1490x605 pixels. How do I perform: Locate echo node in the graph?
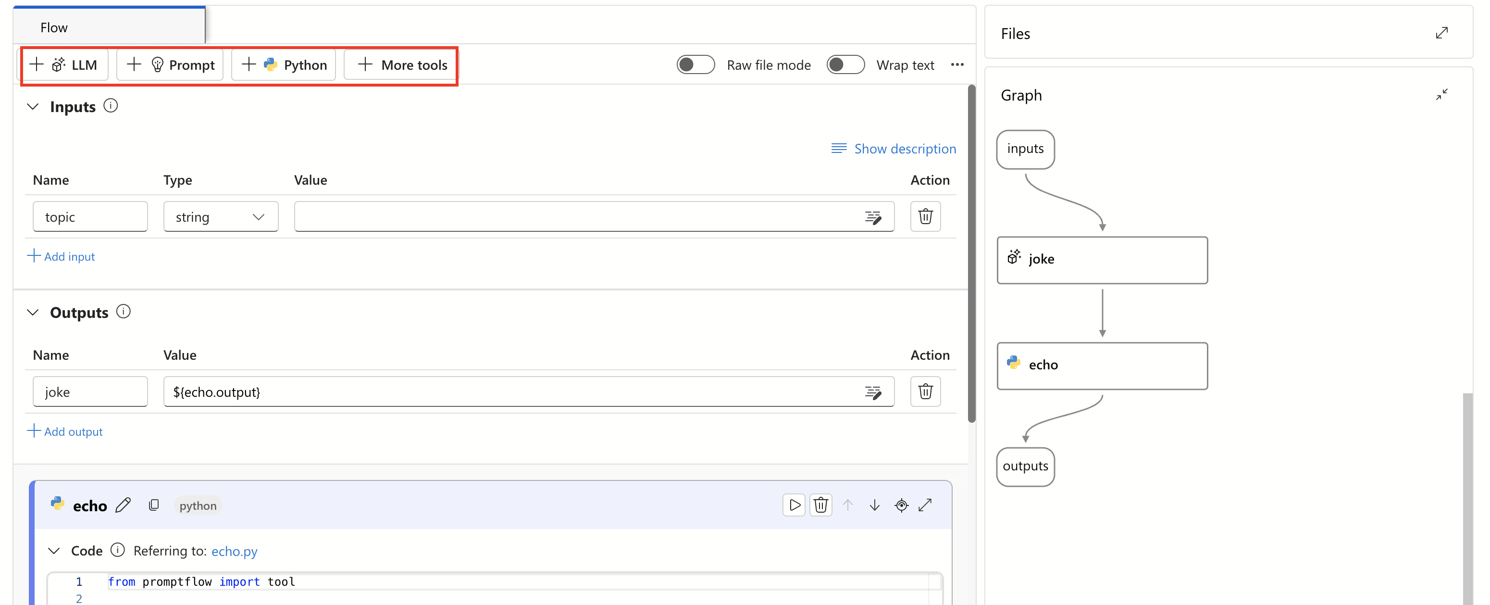click(902, 505)
